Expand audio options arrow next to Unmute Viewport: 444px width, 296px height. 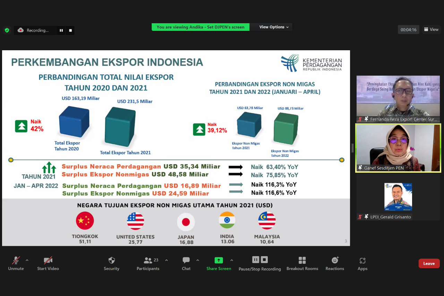click(x=27, y=260)
